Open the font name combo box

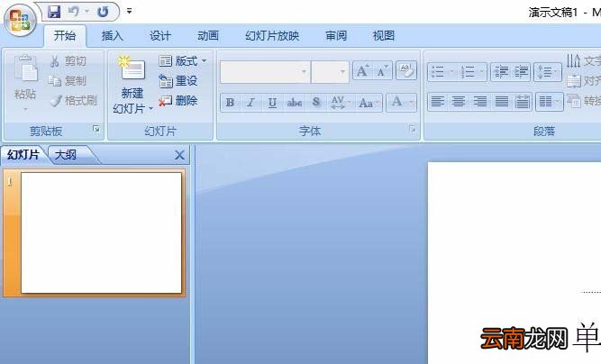point(265,72)
